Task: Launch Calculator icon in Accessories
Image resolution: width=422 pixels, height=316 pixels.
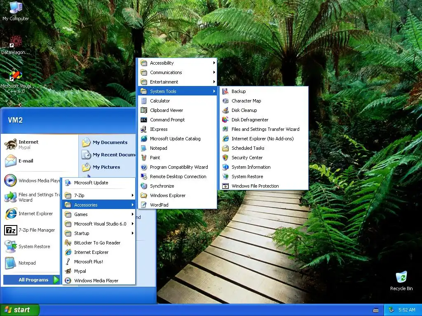Action: coord(144,101)
